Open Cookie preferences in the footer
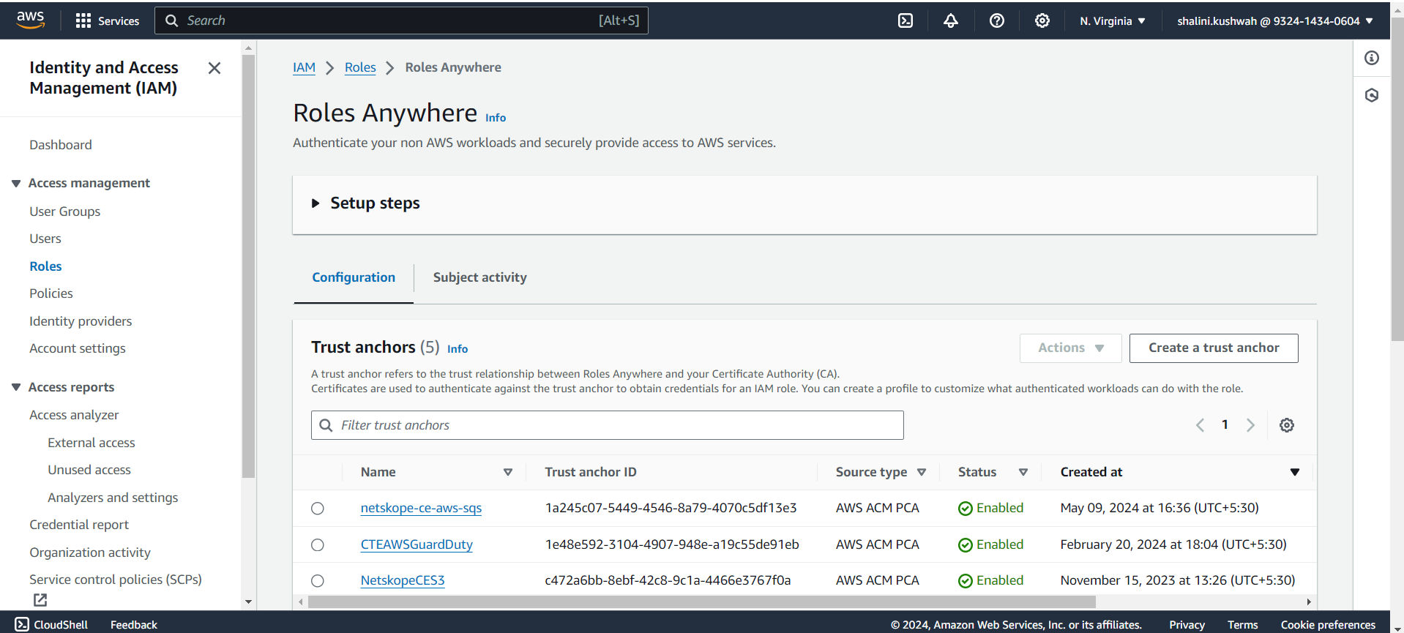 1328,625
